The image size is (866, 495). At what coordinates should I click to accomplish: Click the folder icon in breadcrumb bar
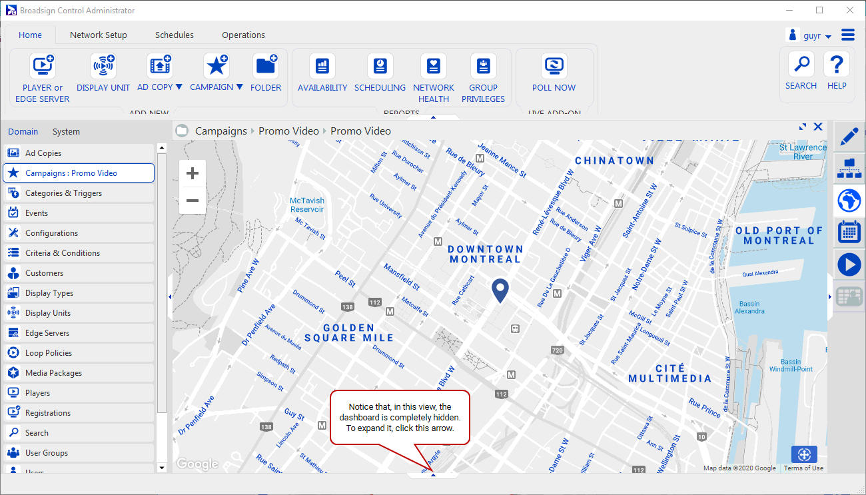tap(182, 131)
